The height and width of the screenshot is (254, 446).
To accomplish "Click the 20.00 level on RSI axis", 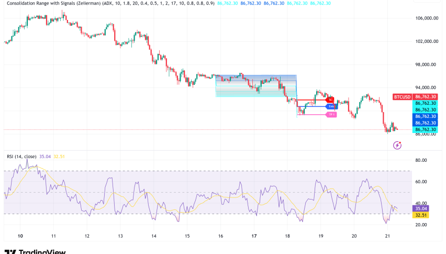I will click(420, 225).
